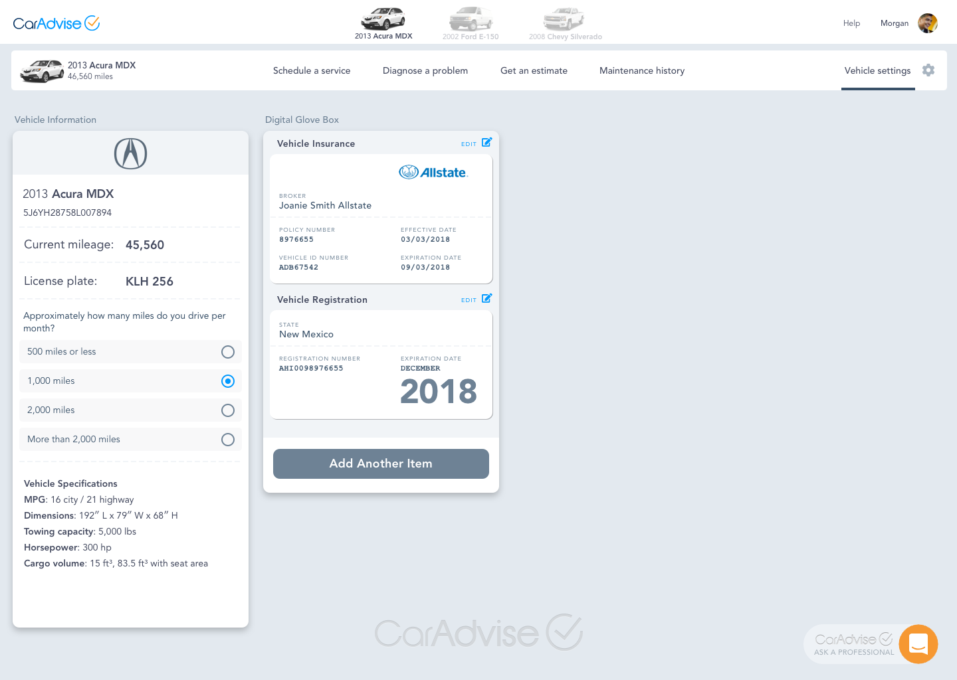Click the vehicle settings gear icon
The image size is (957, 680).
928,70
